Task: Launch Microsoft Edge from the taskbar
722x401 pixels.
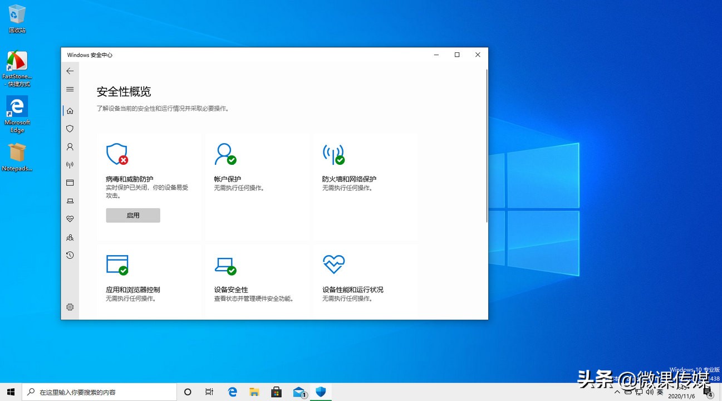Action: pyautogui.click(x=232, y=392)
